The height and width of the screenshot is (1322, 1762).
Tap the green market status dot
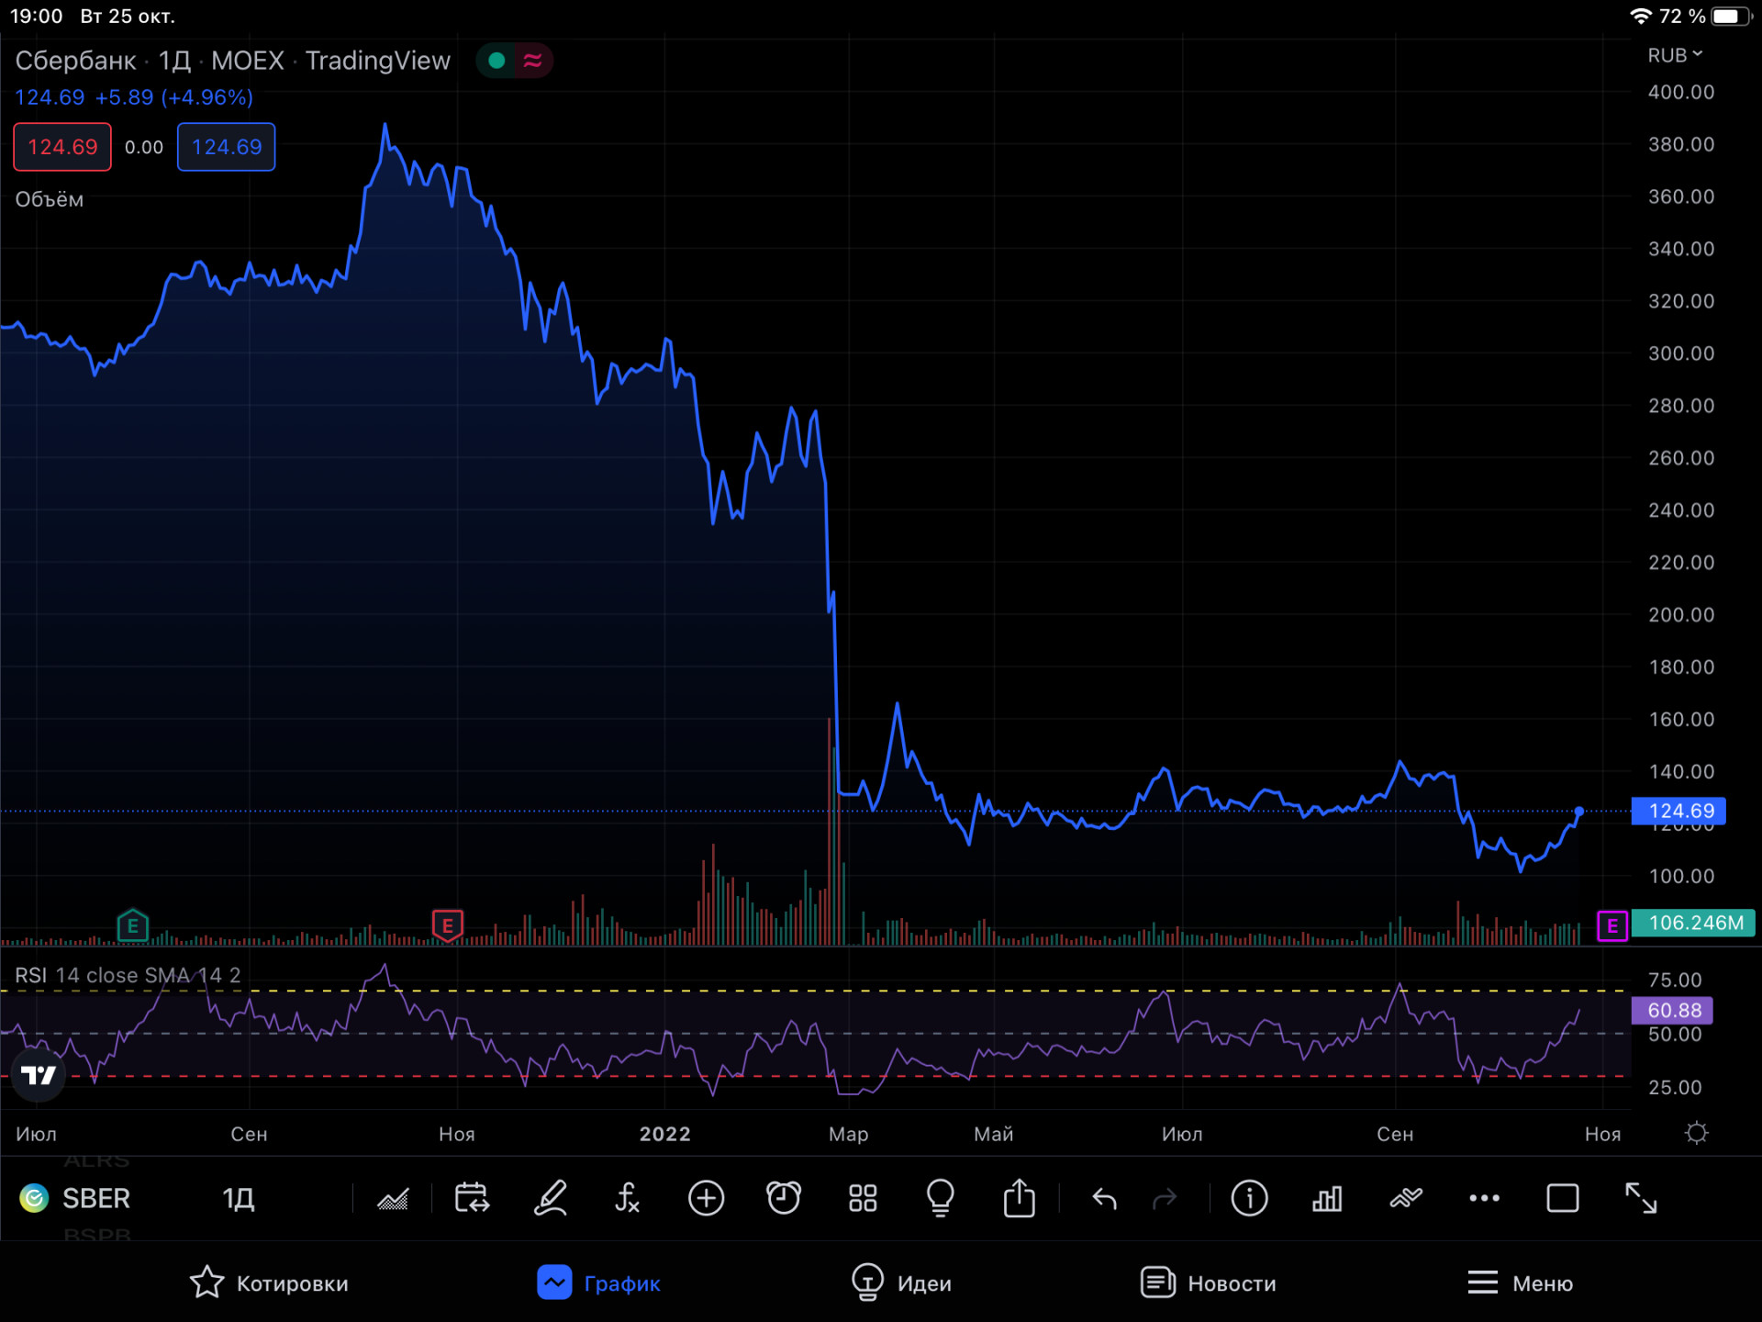click(x=496, y=61)
